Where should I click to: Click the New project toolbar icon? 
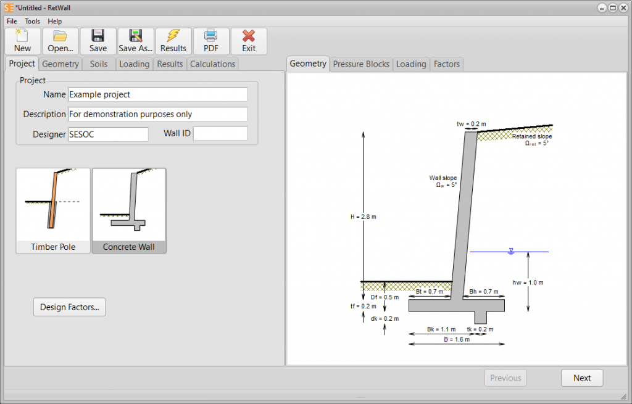pyautogui.click(x=22, y=41)
